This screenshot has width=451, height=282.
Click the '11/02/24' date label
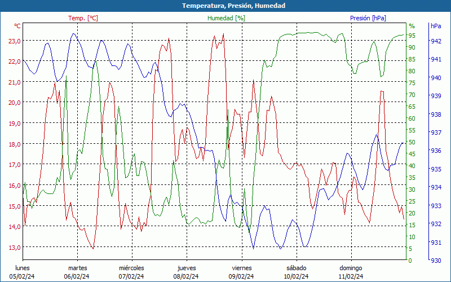click(351, 276)
